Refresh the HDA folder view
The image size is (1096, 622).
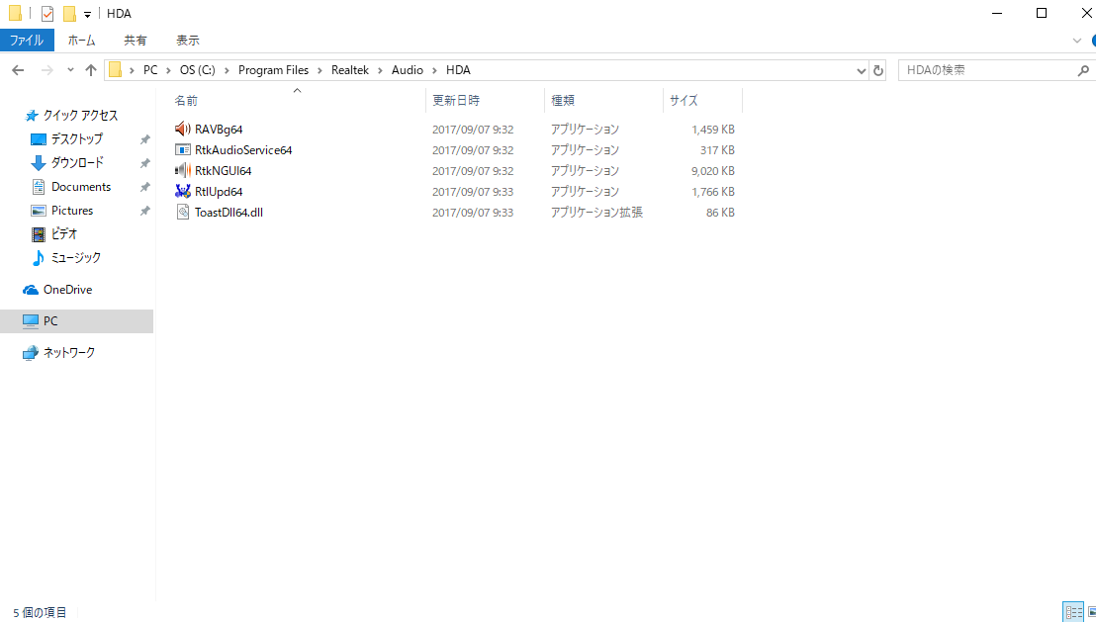pyautogui.click(x=878, y=70)
